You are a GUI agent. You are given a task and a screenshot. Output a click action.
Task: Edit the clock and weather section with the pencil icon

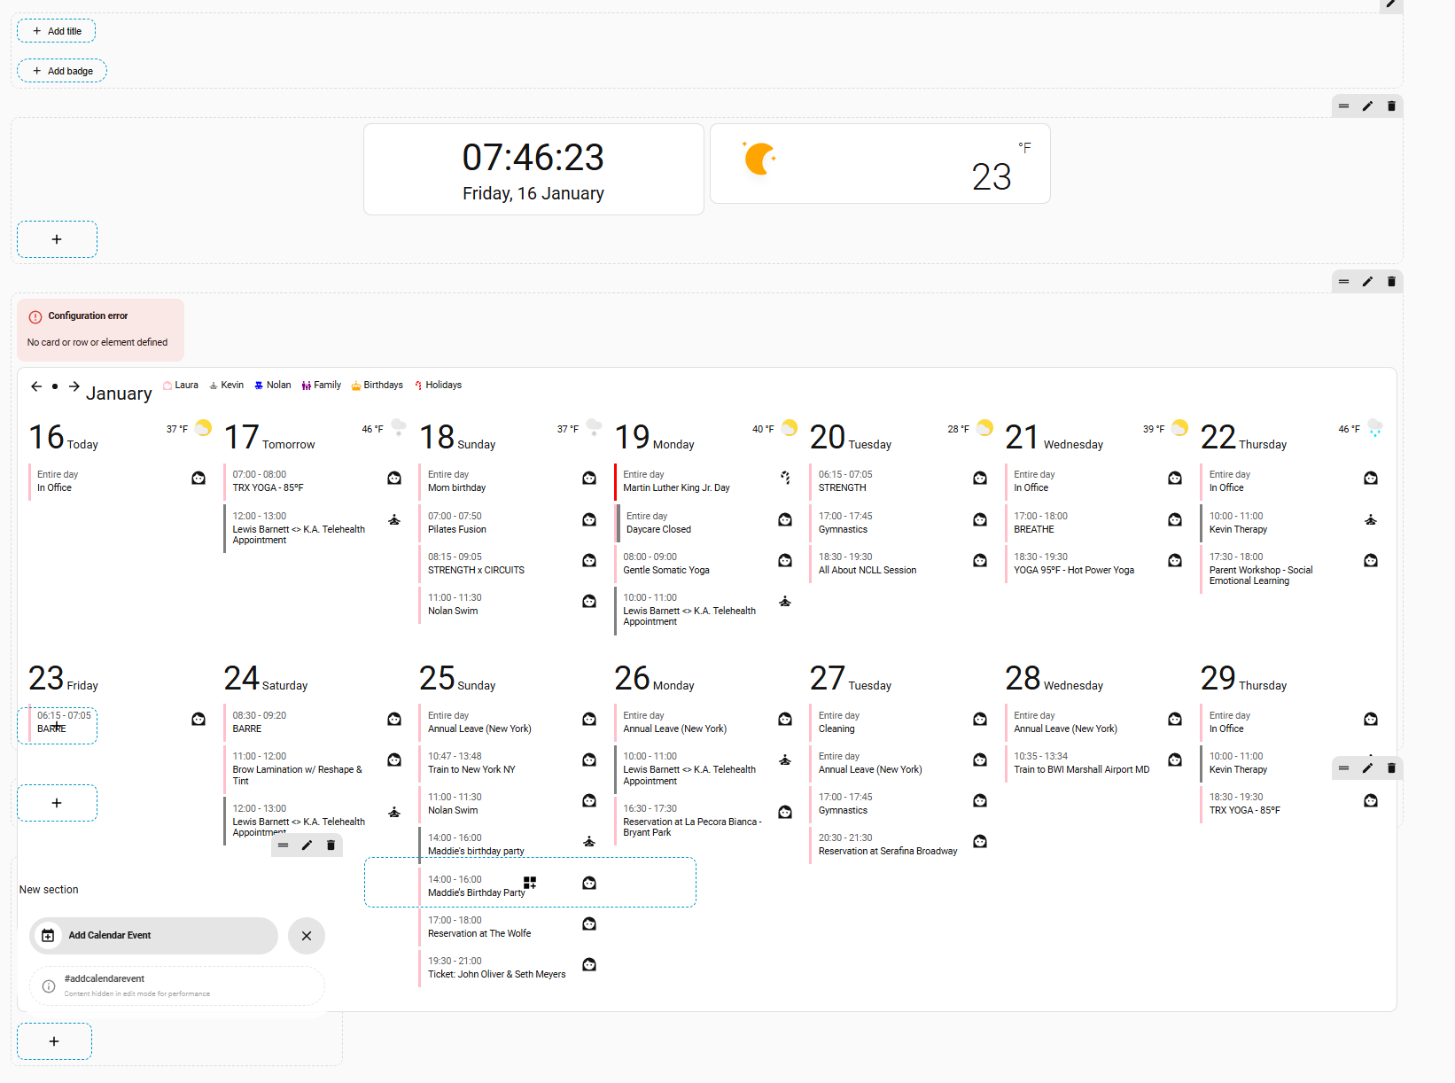1367,106
